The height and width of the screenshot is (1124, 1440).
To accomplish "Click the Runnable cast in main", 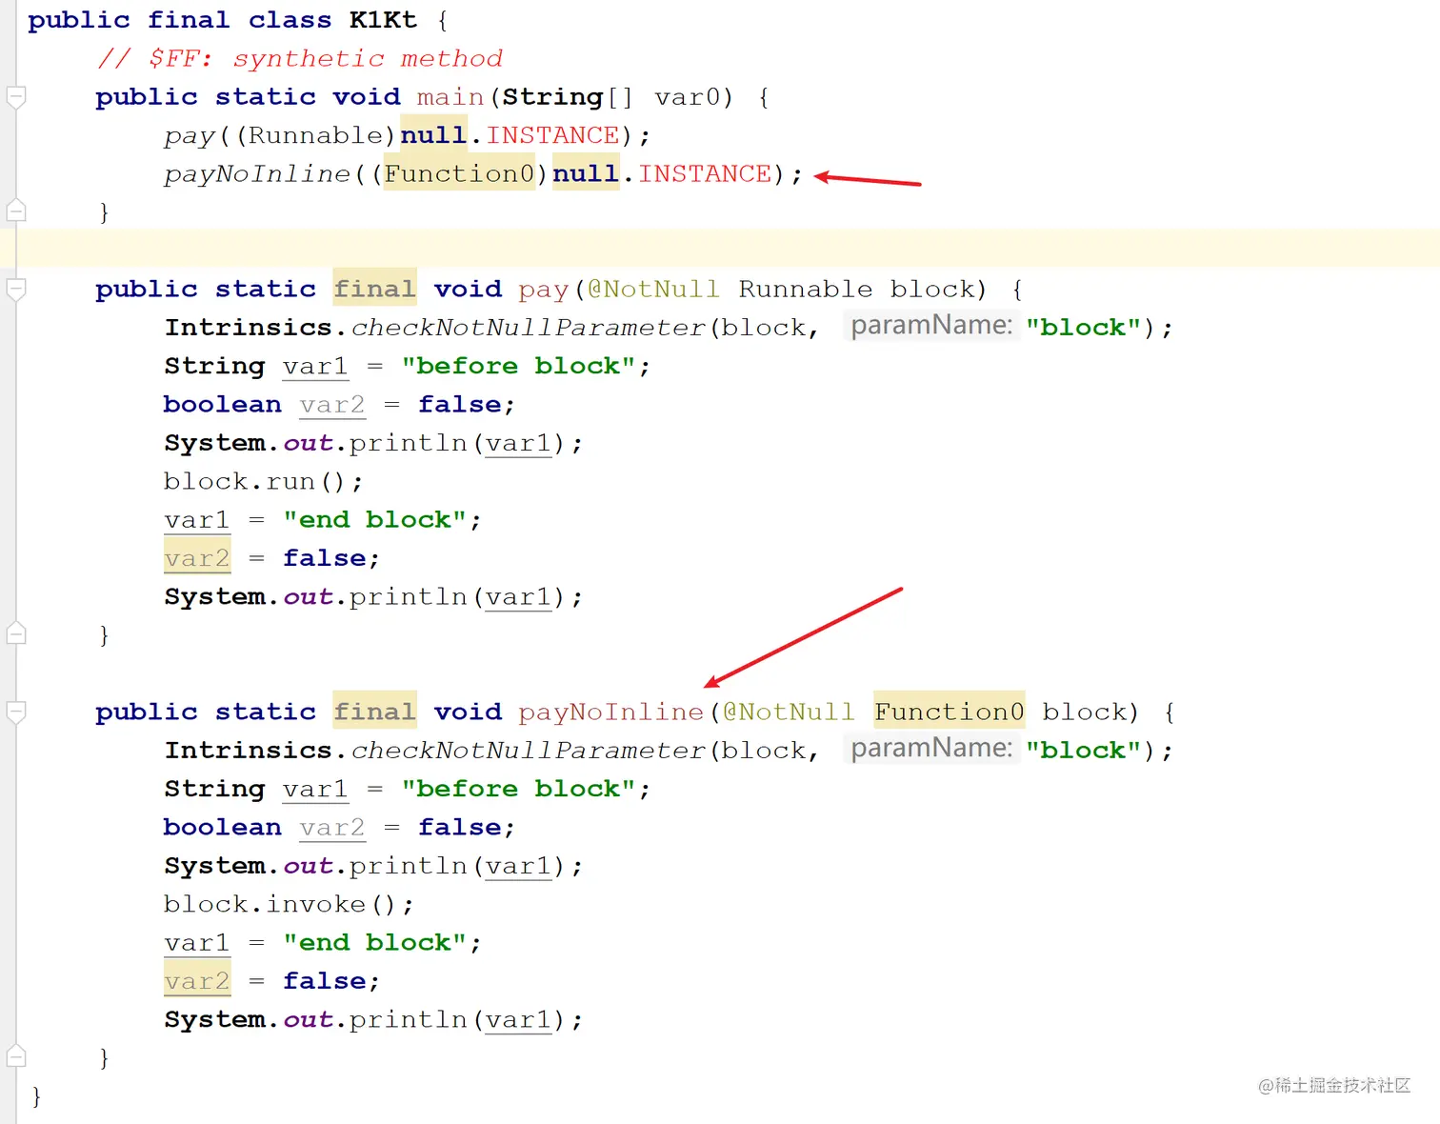I will (315, 135).
